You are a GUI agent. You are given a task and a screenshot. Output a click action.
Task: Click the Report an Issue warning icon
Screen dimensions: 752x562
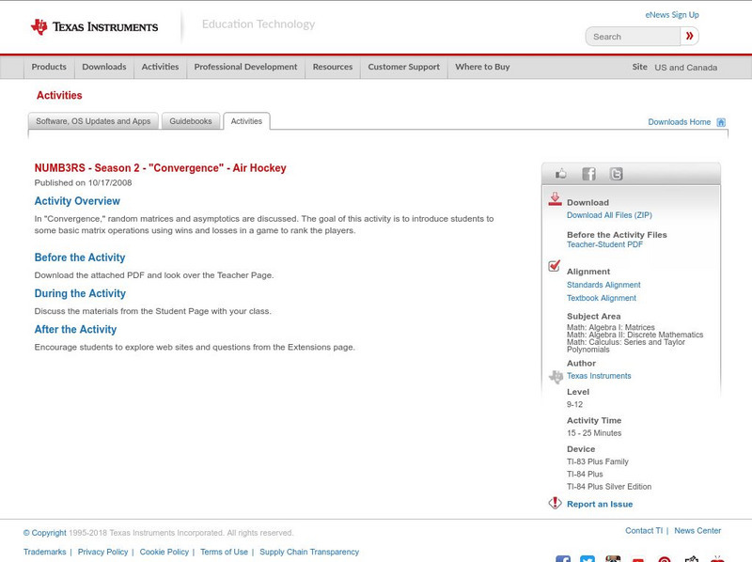pyautogui.click(x=555, y=503)
